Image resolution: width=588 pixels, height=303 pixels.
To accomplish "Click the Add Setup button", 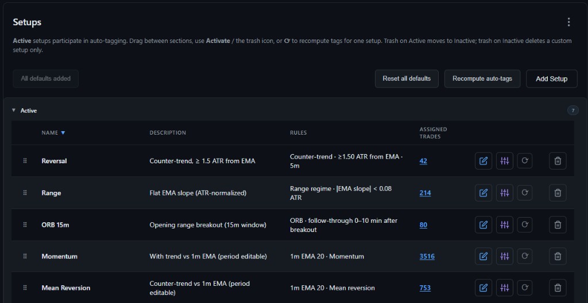I will pyautogui.click(x=552, y=78).
